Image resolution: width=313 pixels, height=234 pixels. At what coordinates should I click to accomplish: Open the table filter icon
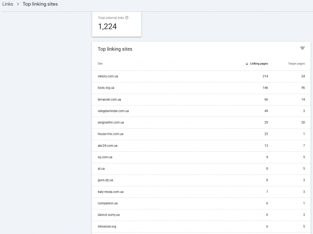point(303,48)
